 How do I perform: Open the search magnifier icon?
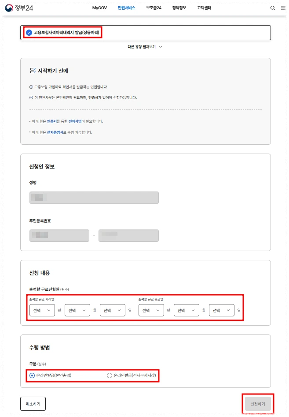tap(273, 8)
